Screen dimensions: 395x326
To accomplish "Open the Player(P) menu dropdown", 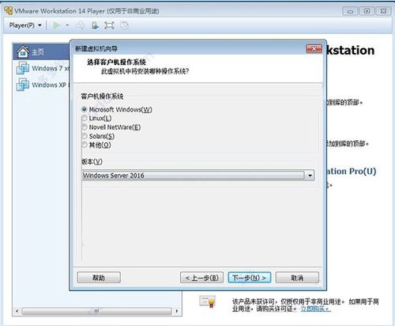I will tap(25, 25).
